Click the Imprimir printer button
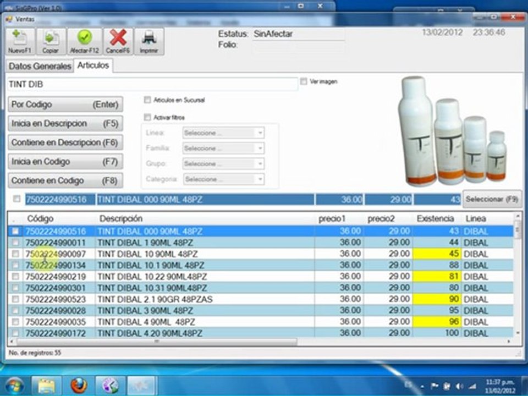Image resolution: width=528 pixels, height=396 pixels. coord(149,42)
